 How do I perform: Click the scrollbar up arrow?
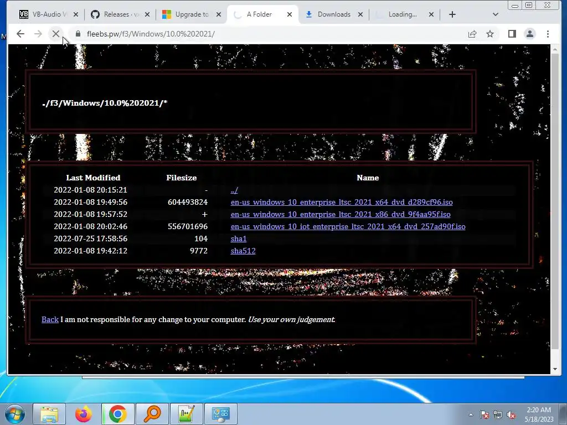point(555,49)
